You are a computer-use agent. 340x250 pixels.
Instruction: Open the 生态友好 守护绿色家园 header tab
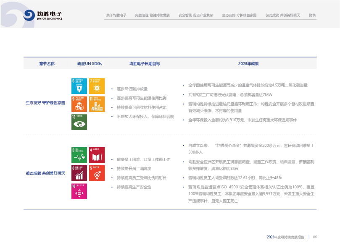[x=239, y=15]
